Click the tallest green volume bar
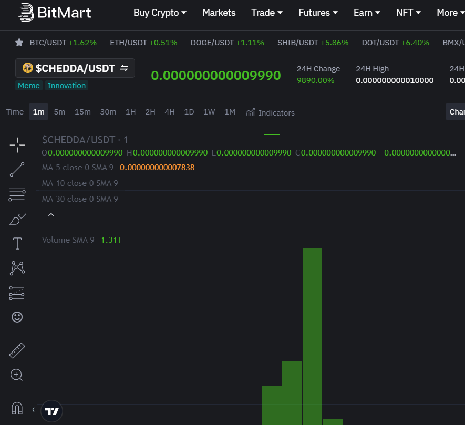Viewport: 465px width, 425px height. 312,337
